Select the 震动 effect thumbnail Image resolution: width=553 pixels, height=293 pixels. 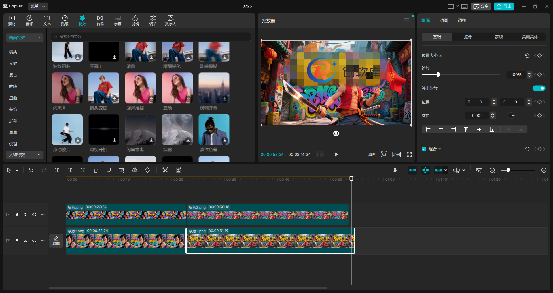[x=177, y=88]
